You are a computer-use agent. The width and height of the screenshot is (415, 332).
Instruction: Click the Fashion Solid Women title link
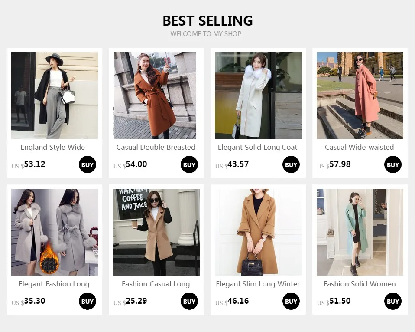coord(360,284)
